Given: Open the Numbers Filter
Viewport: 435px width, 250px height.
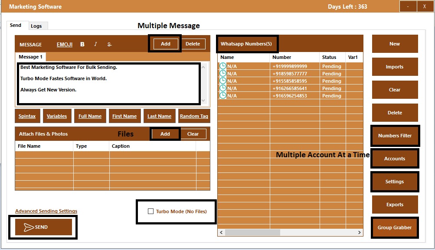Looking at the screenshot, I should click(394, 136).
